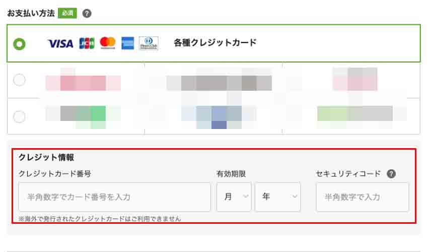The image size is (428, 252).
Task: Click the 有効期限 label
Action: click(x=231, y=174)
